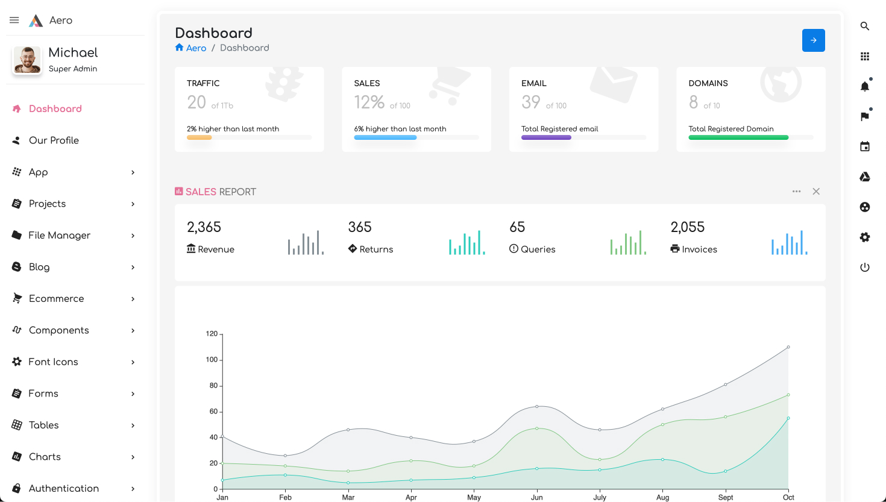Open the apps grid icon

[x=865, y=57]
